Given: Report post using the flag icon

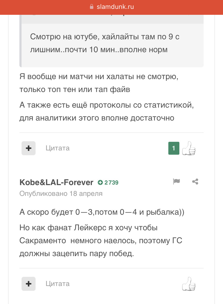Looking at the screenshot, I should pyautogui.click(x=176, y=182).
